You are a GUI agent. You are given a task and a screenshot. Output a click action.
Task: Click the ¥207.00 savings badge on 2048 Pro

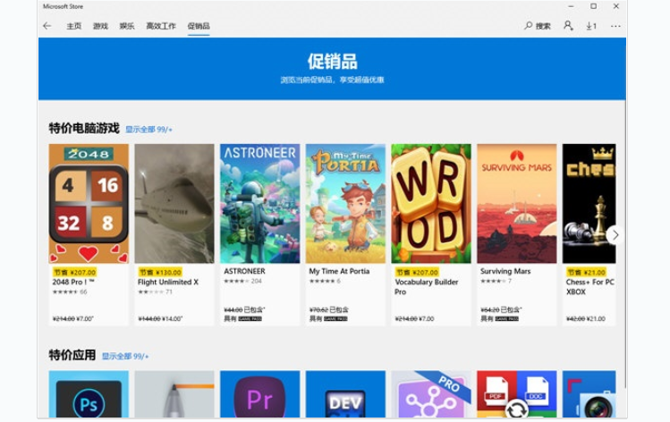[x=75, y=272]
